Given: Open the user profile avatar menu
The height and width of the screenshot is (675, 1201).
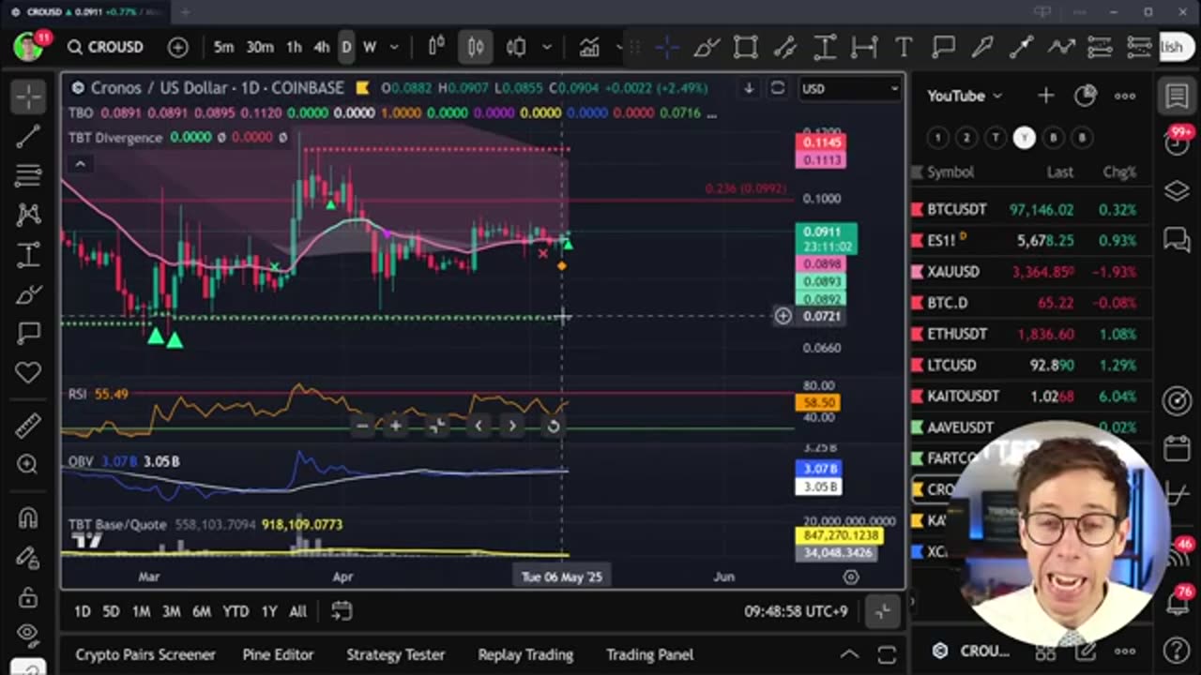Looking at the screenshot, I should tap(28, 47).
